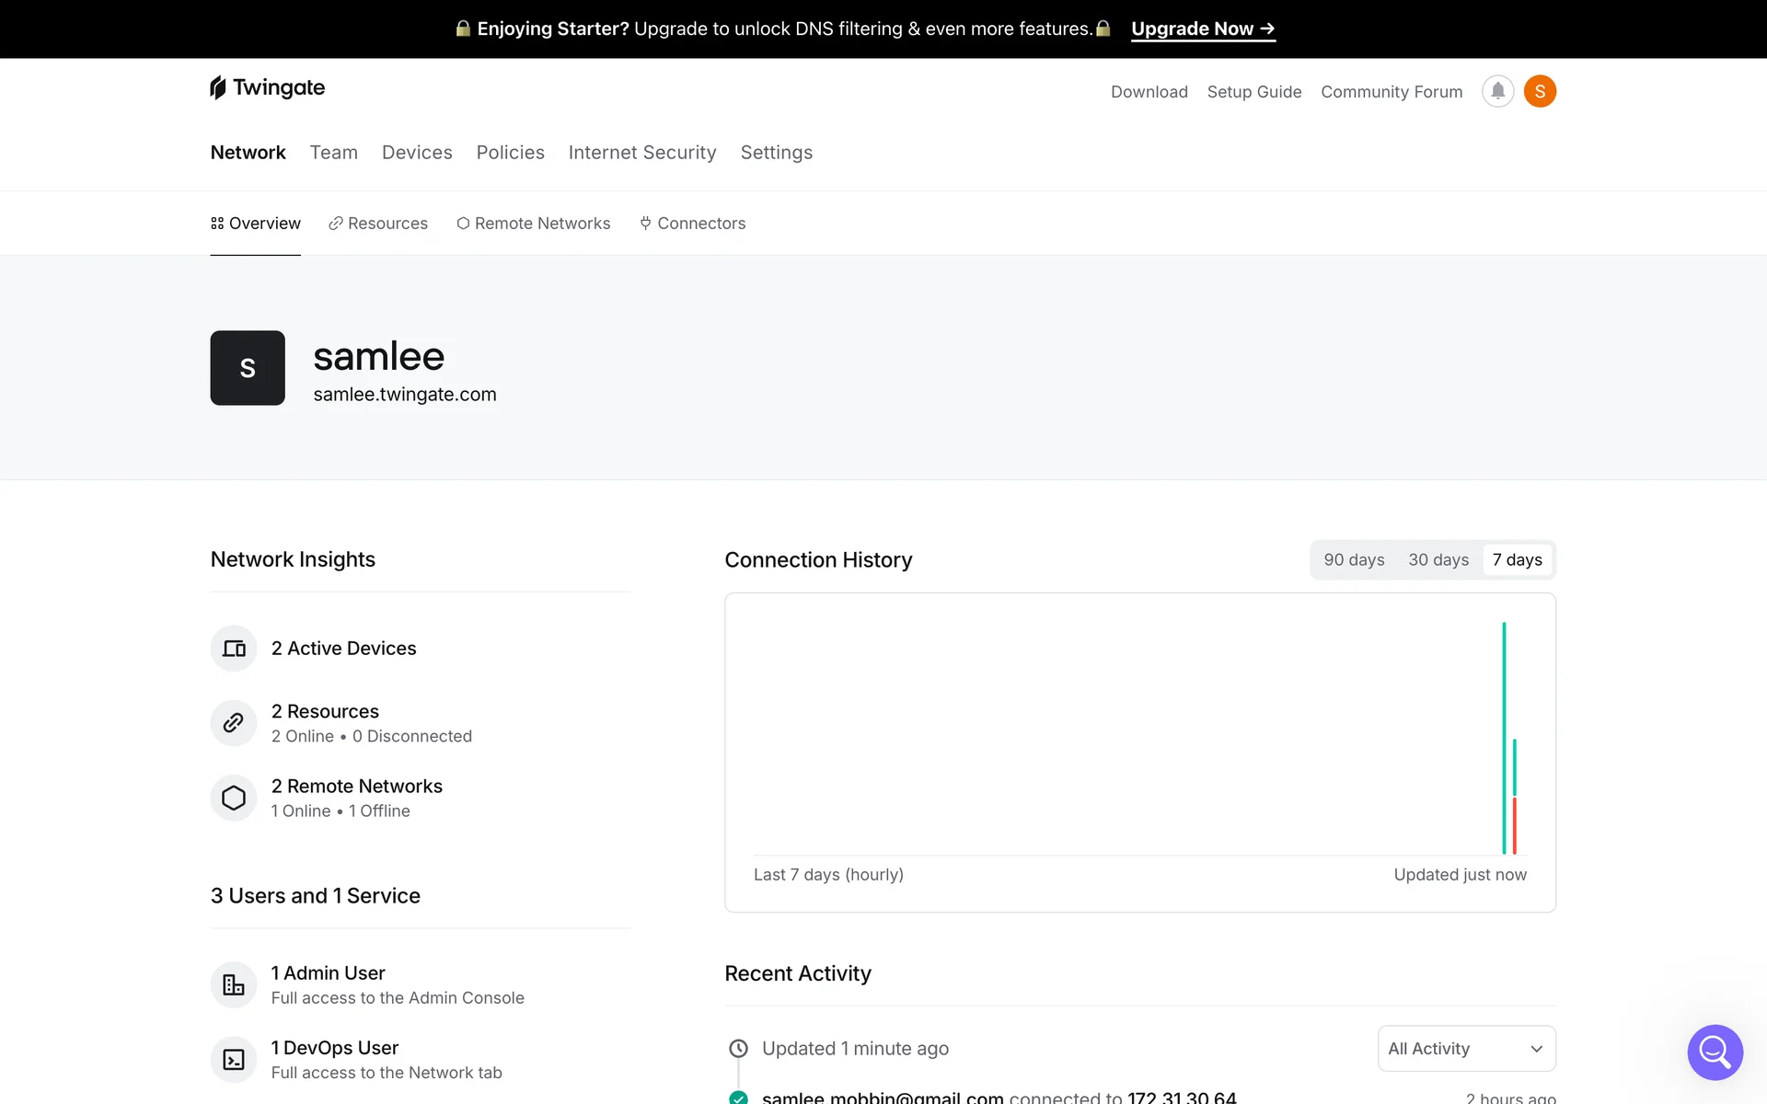Open the purple help search chat bubble

pyautogui.click(x=1715, y=1052)
